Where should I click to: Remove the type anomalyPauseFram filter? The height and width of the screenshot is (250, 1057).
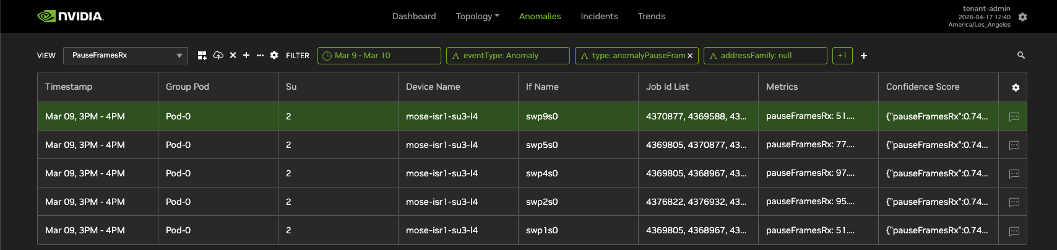(690, 56)
